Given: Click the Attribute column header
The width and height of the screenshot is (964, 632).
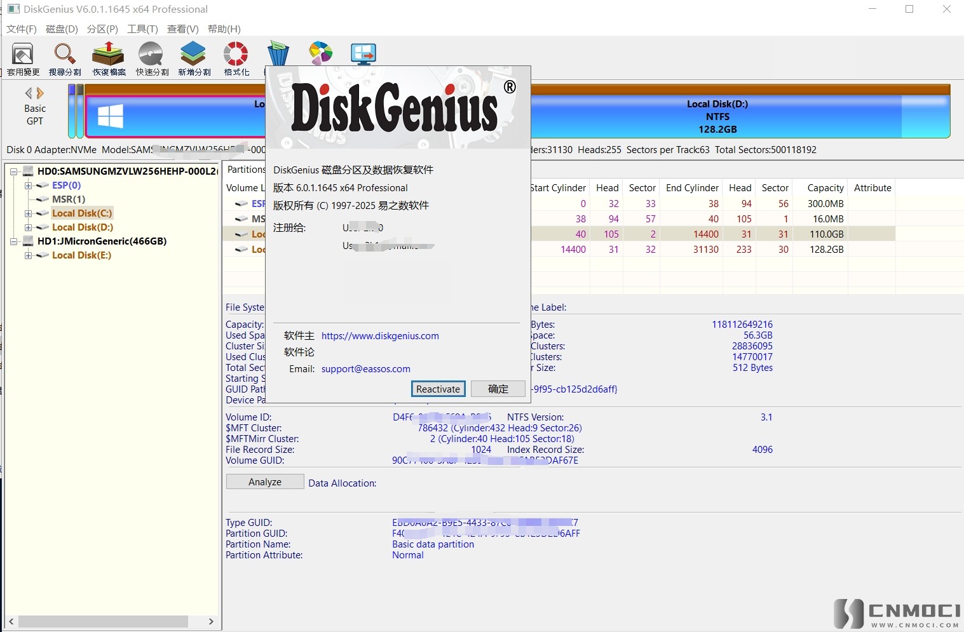Looking at the screenshot, I should pos(872,188).
